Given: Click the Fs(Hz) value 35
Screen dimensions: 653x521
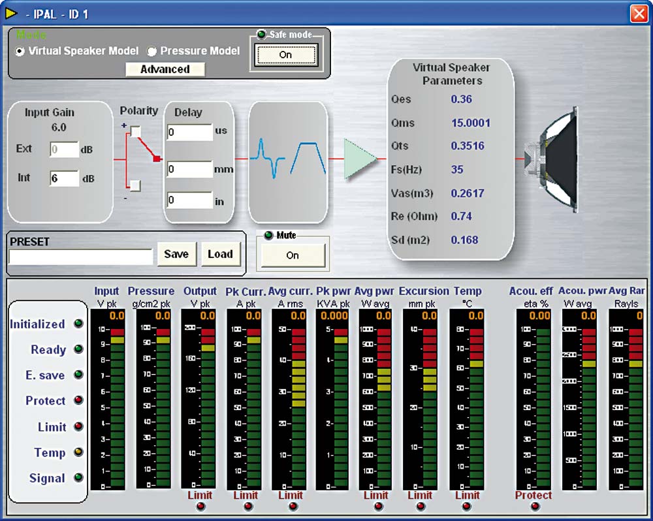Looking at the screenshot, I should [x=457, y=170].
